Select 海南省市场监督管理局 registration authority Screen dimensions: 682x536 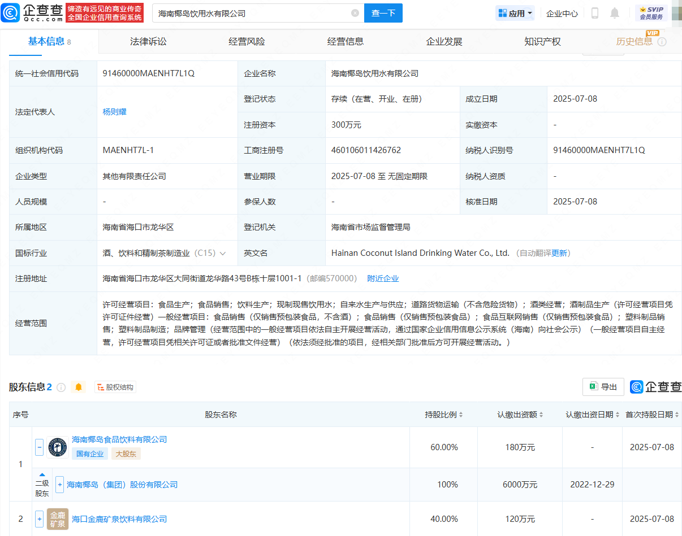point(371,227)
